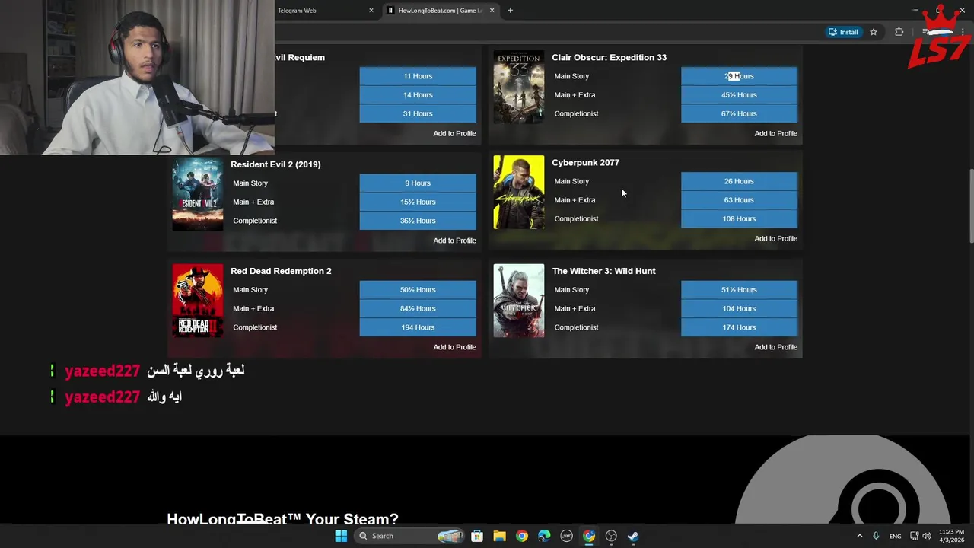Open a new browser tab
This screenshot has height=548, width=974.
click(510, 11)
